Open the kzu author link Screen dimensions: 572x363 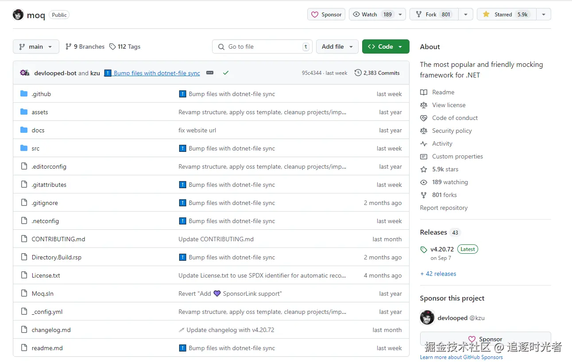click(x=95, y=73)
